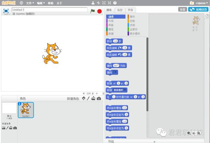This screenshot has height=143, width=210.
Task: Select the Delete scissors tool
Action: tap(98, 3)
